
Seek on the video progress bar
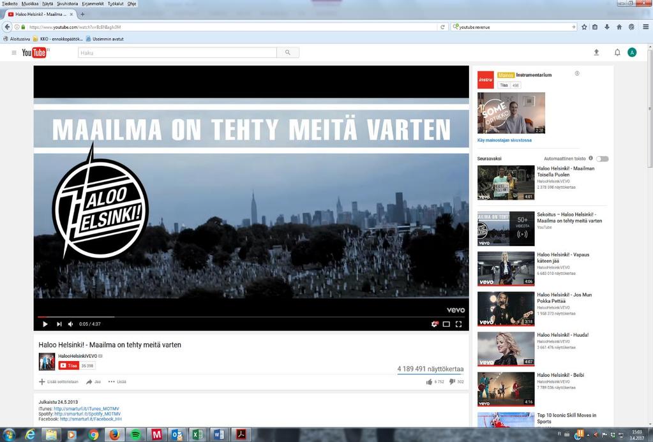251,317
